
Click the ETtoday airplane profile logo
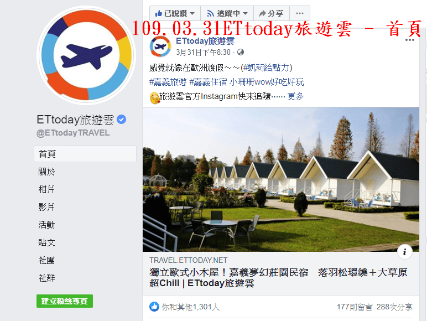point(87,55)
